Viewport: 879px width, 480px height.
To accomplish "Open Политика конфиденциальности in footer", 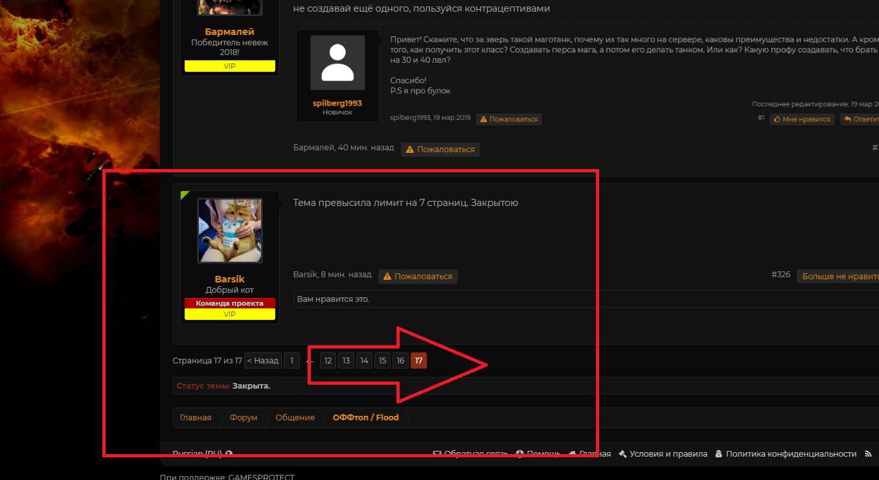I will (x=785, y=454).
